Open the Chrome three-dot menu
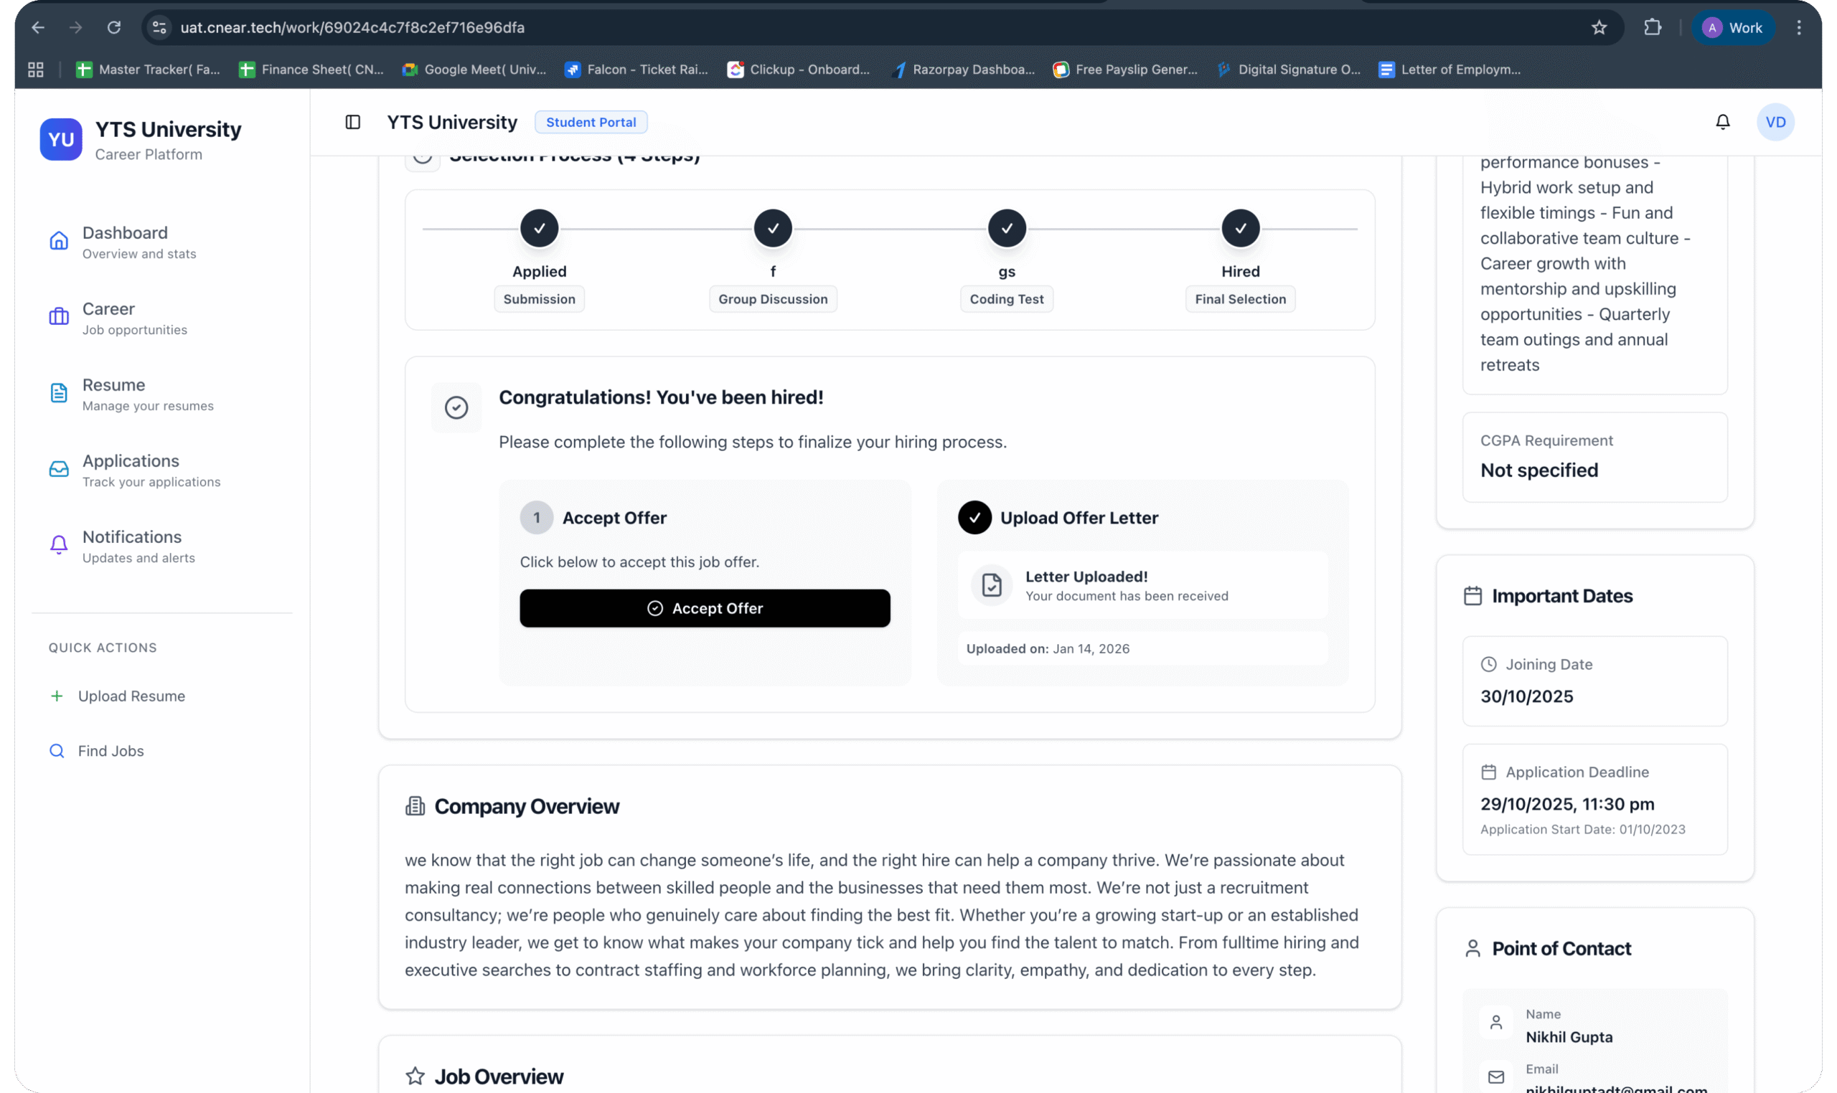 point(1798,27)
